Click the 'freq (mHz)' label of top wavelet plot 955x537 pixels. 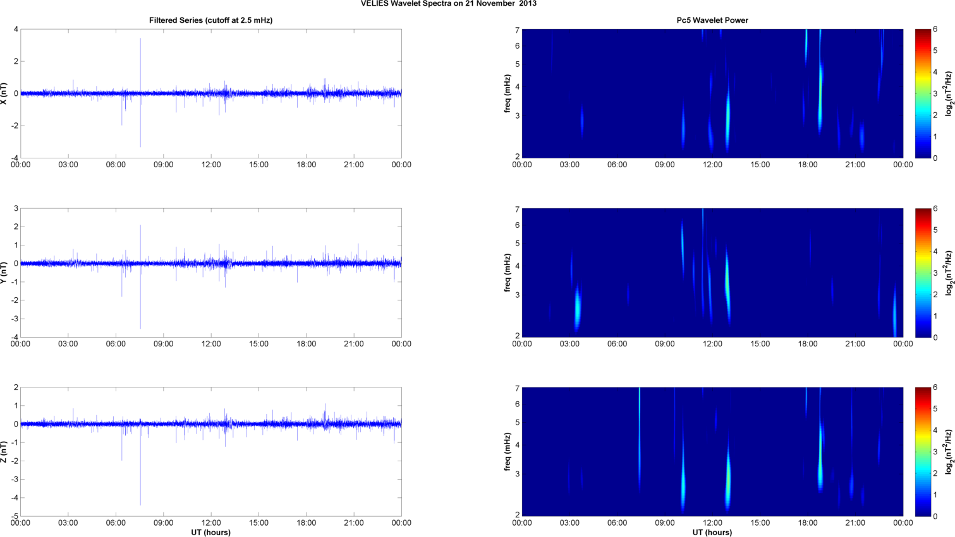508,93
